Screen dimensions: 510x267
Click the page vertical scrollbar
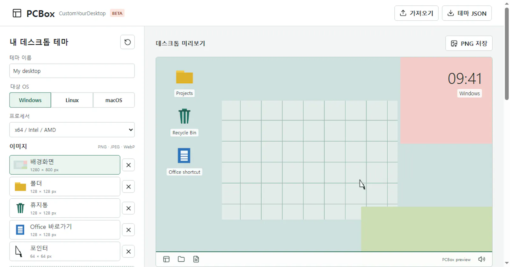pos(507,54)
